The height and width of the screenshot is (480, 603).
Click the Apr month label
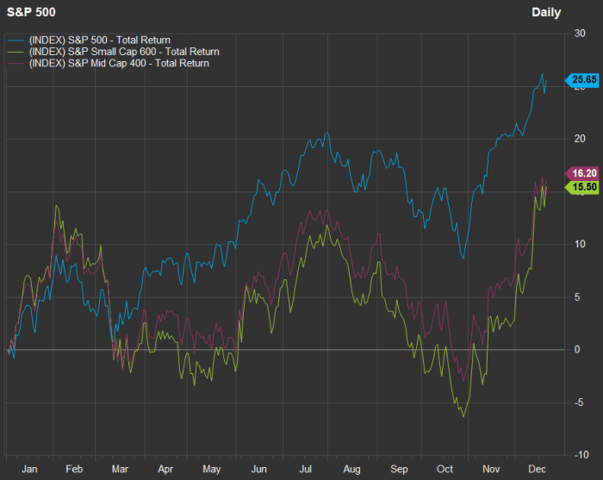coord(165,470)
